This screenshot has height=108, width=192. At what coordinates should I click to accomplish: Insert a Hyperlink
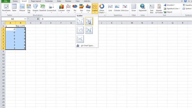(142, 8)
